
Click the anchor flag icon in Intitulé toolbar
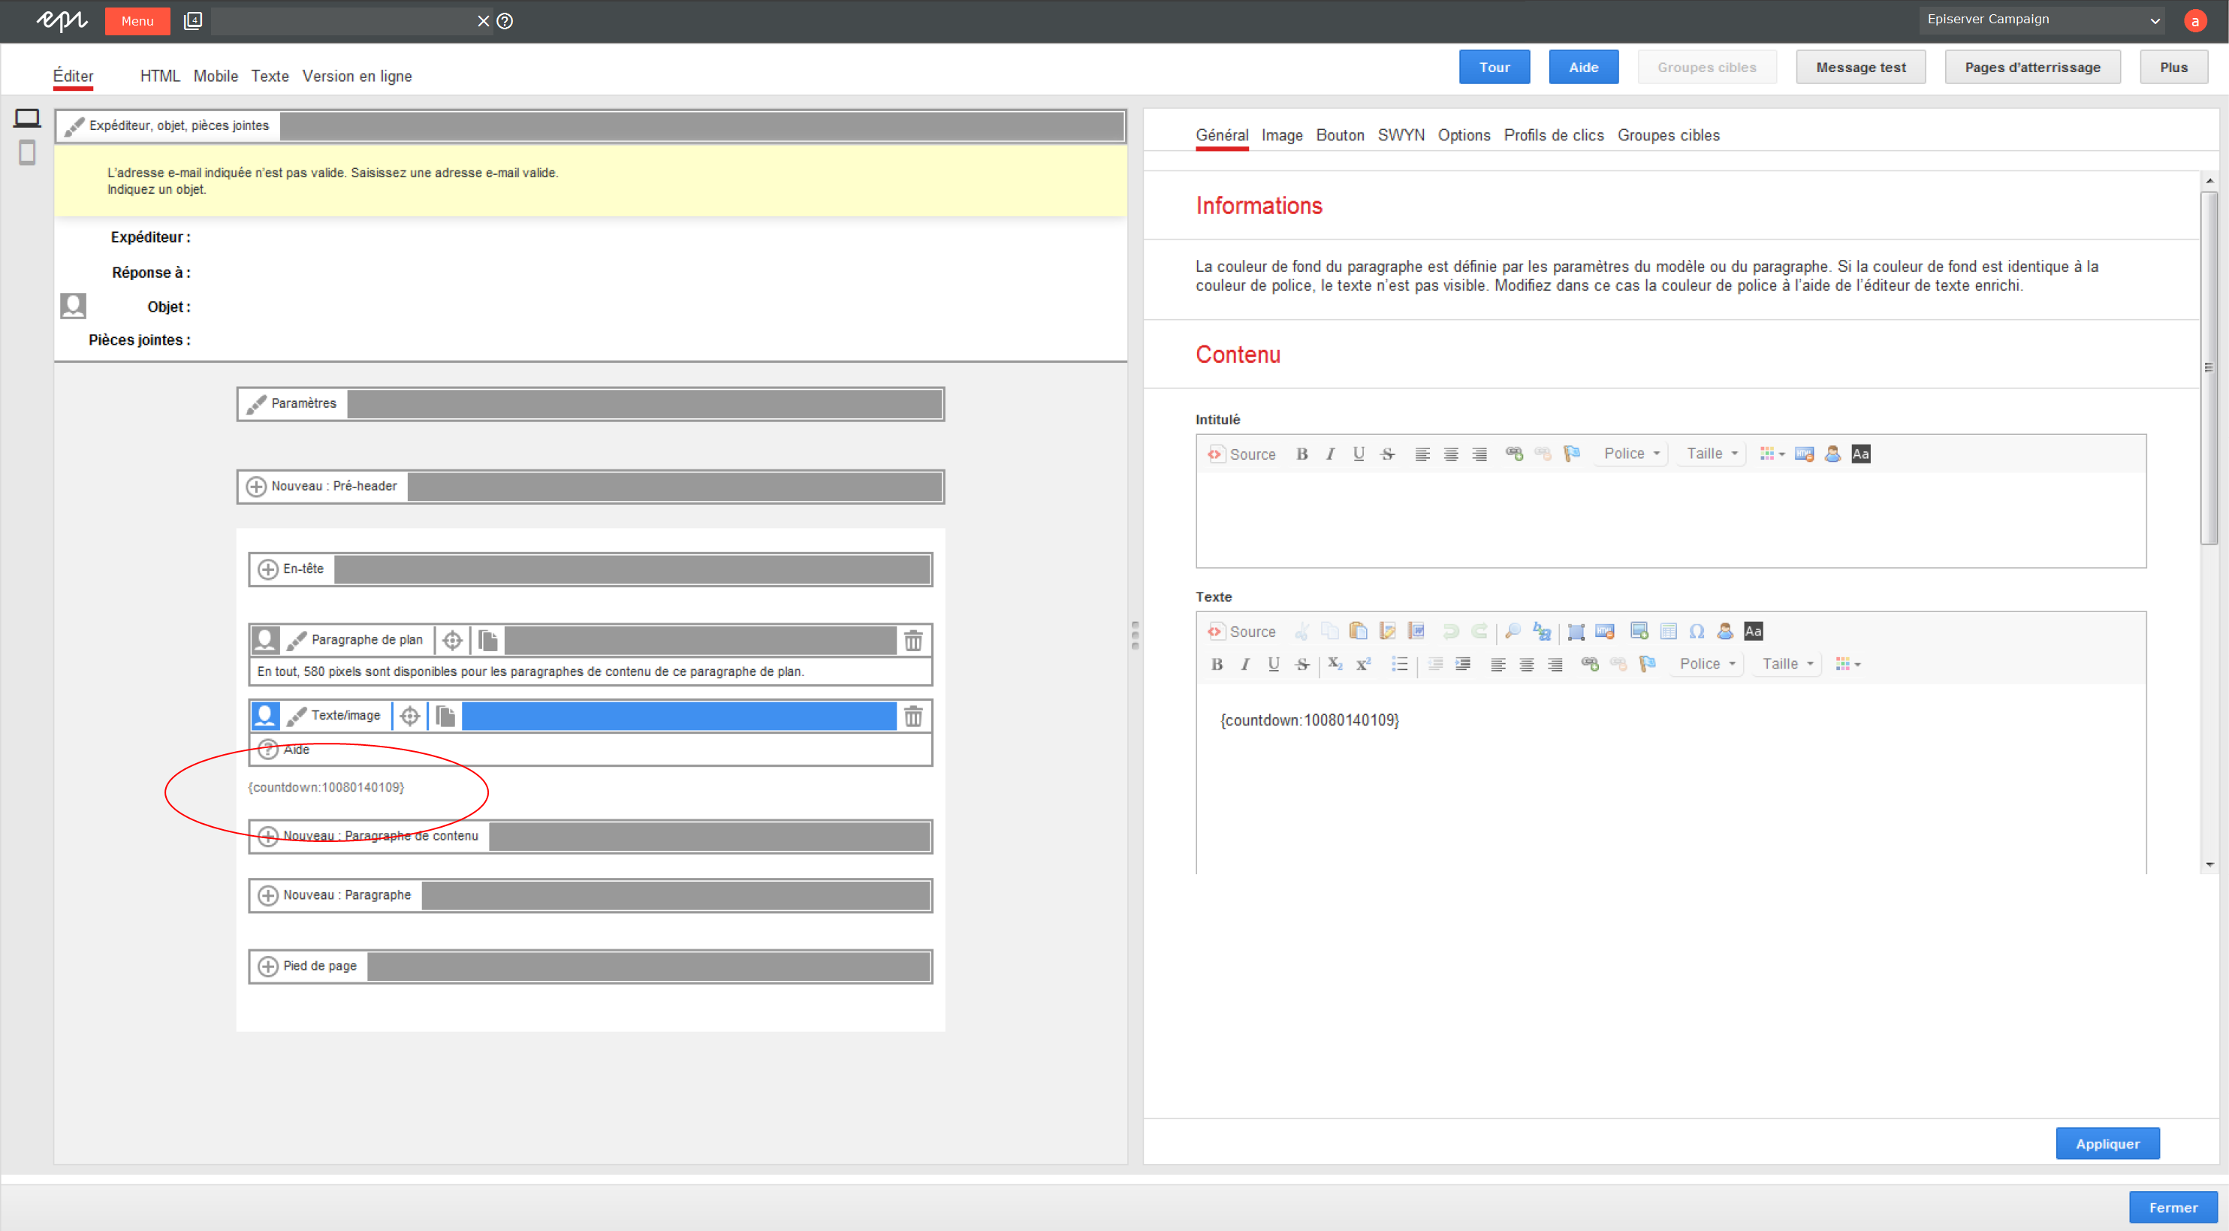pos(1571,454)
